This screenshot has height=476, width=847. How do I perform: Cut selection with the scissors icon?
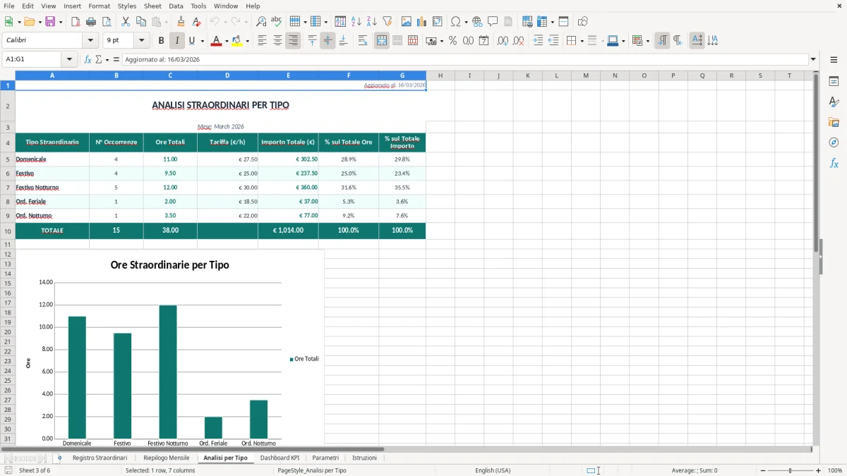click(125, 22)
